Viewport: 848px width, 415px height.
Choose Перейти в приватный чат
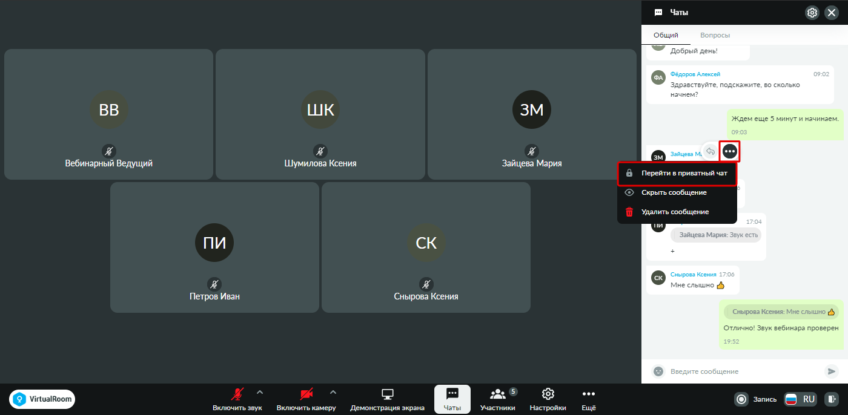click(677, 173)
